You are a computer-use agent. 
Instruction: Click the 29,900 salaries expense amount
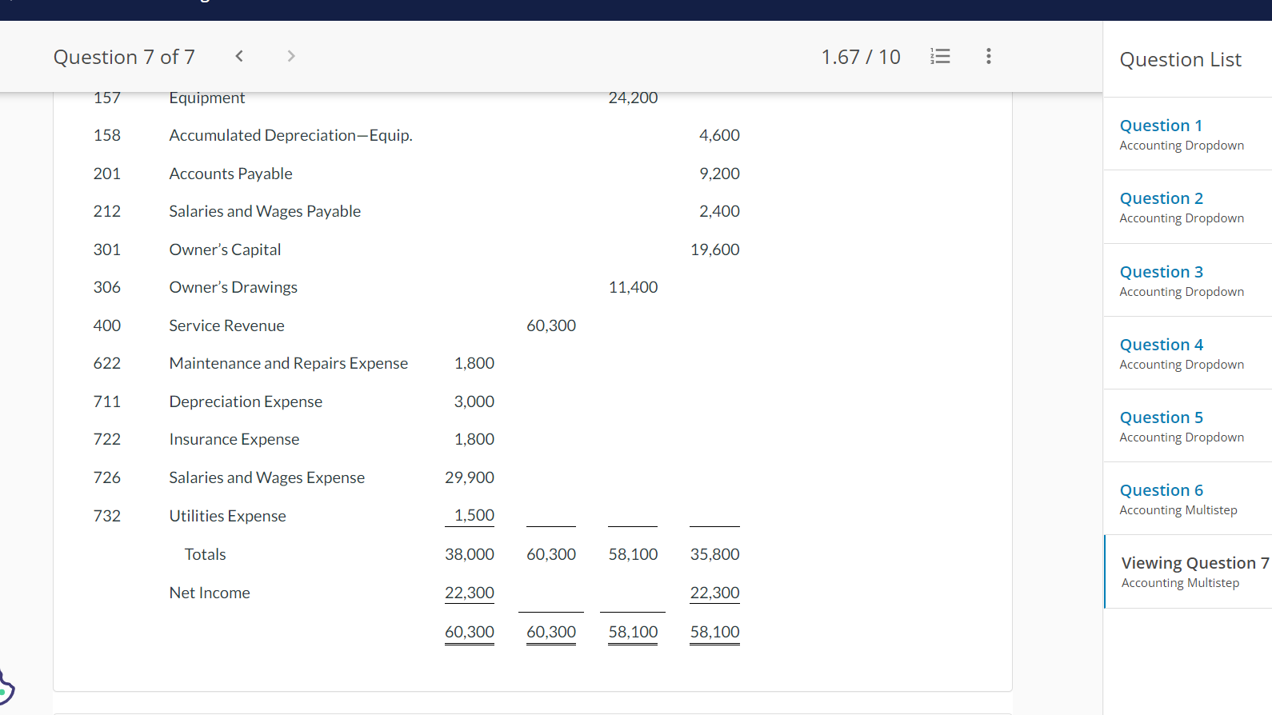coord(470,477)
